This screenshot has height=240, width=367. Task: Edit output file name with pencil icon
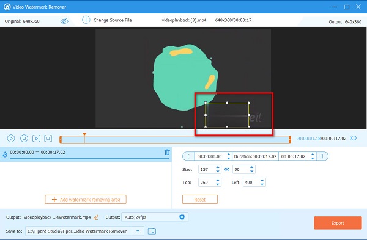click(x=96, y=217)
